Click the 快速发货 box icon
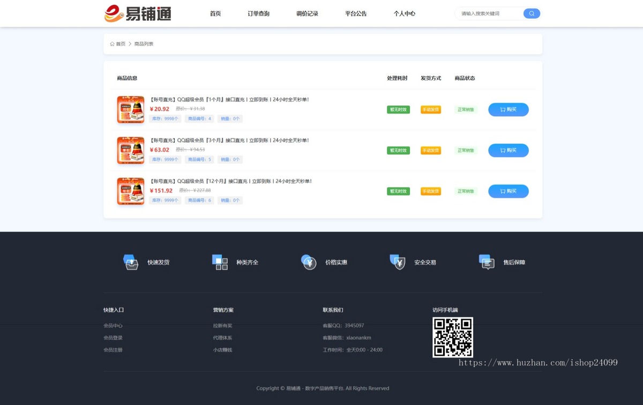Screen dimensions: 643x405 coord(131,262)
